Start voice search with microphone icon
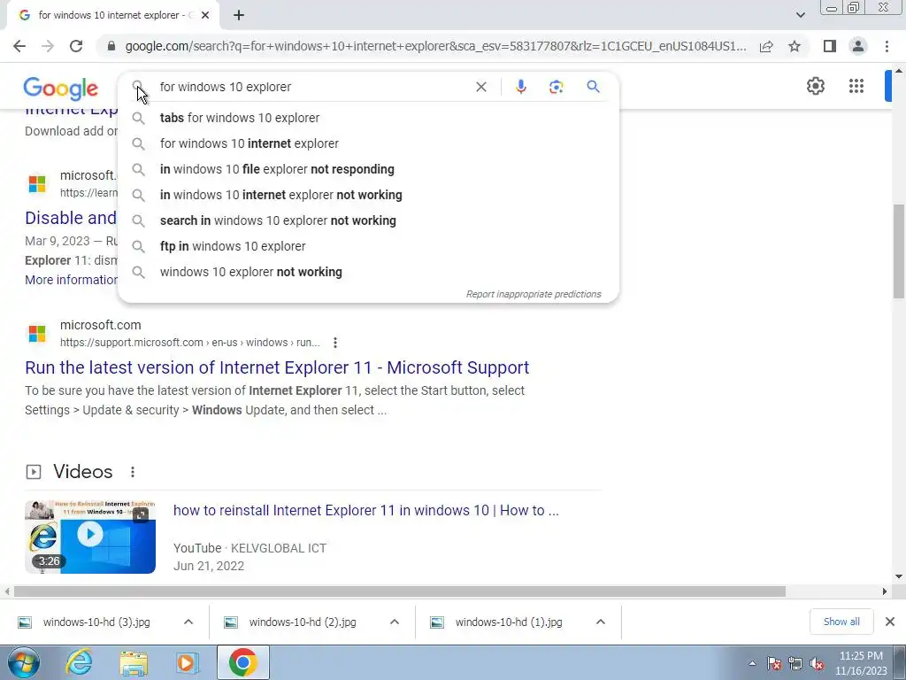 [x=520, y=87]
